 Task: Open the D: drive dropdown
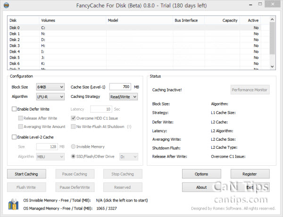point(128,157)
